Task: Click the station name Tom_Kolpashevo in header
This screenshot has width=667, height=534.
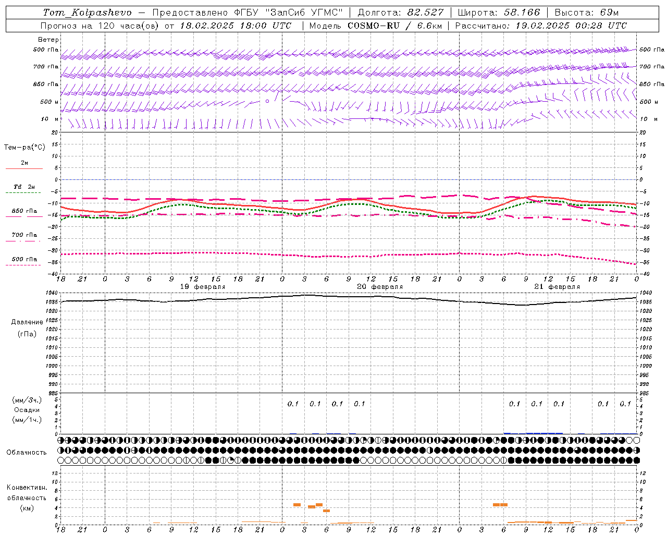Action: click(87, 13)
